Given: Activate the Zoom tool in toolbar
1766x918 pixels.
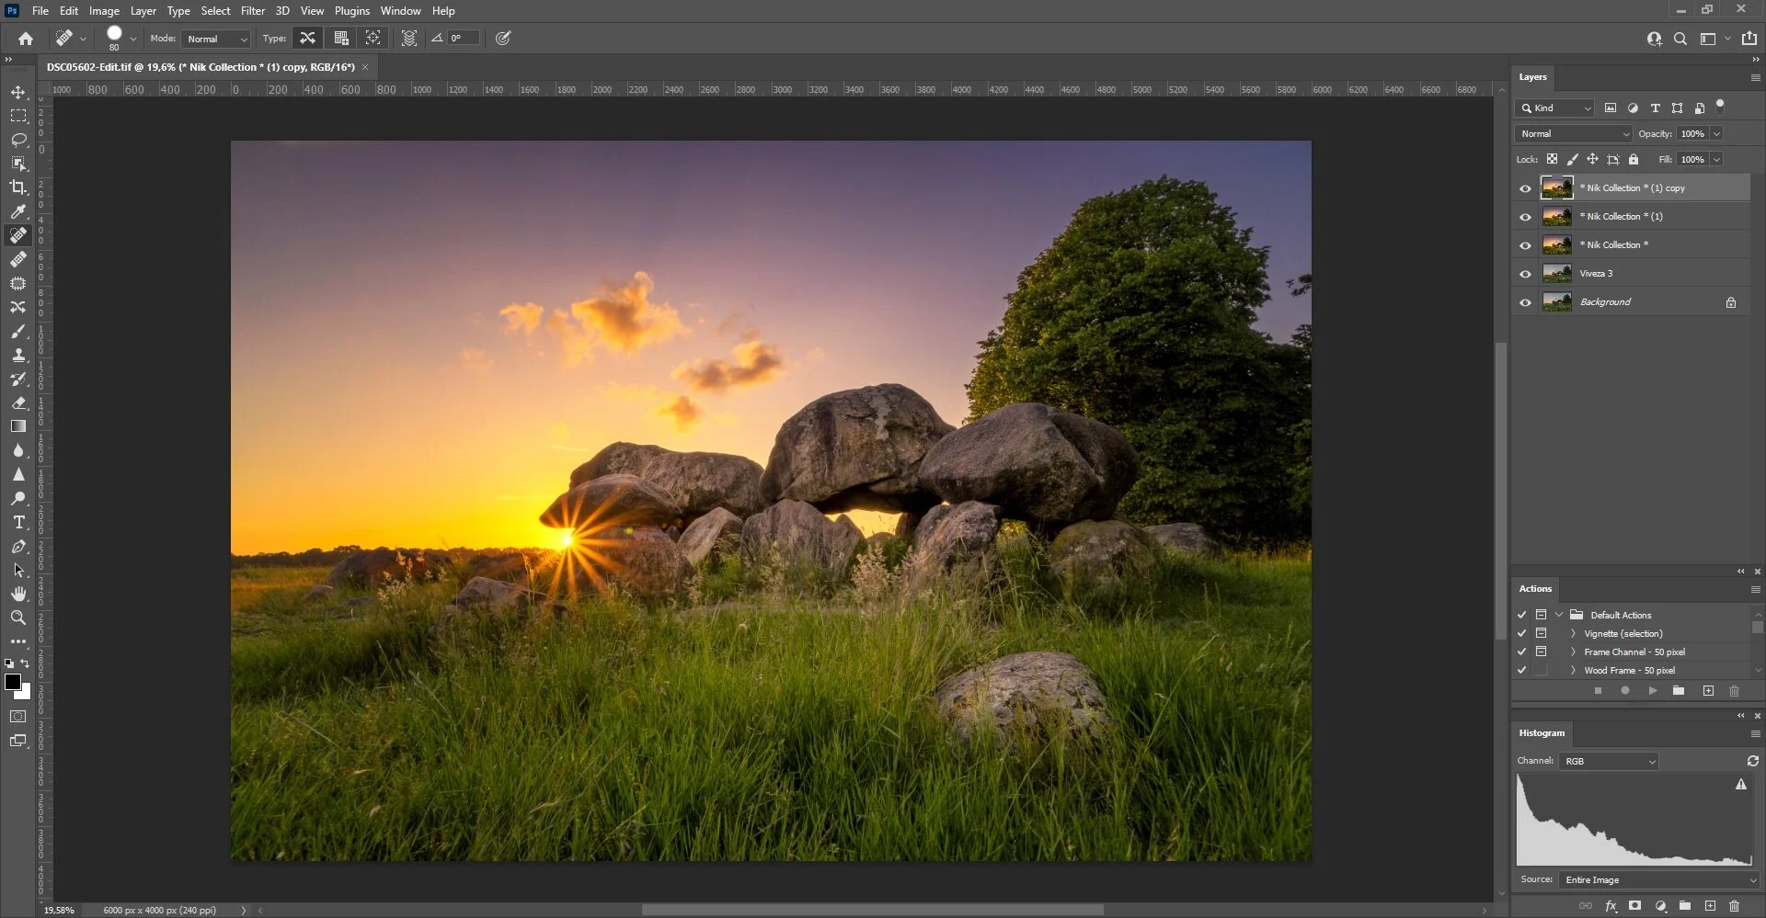Looking at the screenshot, I should (x=18, y=618).
